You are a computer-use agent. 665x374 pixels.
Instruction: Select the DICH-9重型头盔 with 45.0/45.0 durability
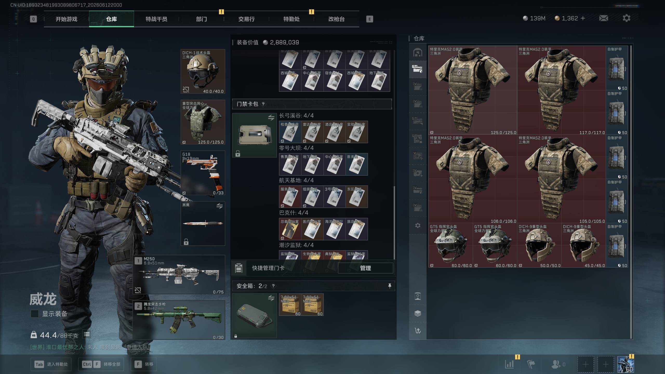(584, 245)
